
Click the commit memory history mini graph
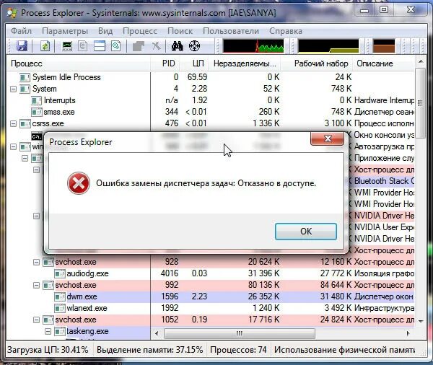pos(328,46)
